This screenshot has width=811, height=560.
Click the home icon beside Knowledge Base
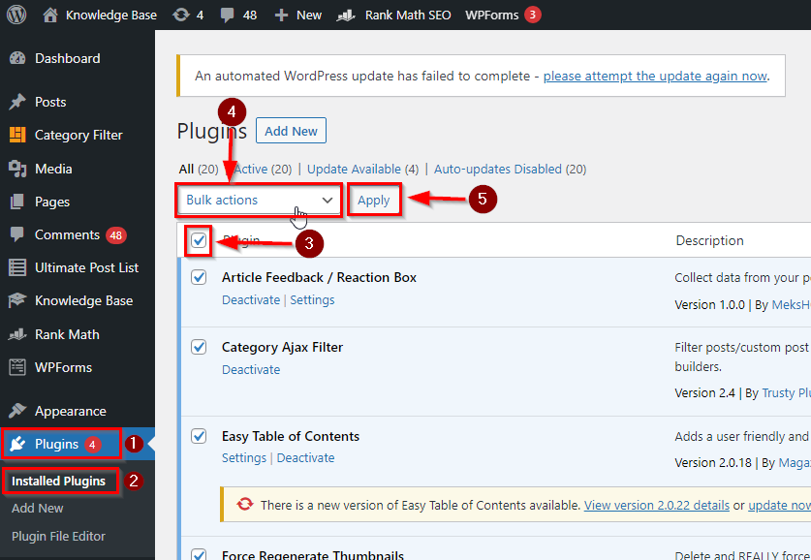50,15
